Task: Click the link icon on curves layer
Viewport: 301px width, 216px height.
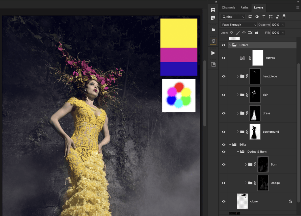Action: click(x=250, y=58)
